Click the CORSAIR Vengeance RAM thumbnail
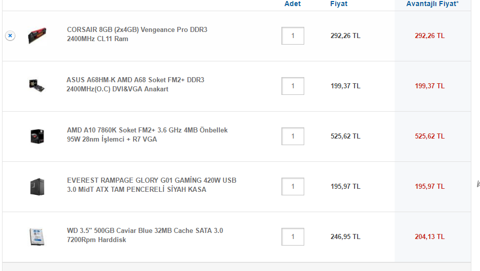480x271 pixels. tap(37, 36)
